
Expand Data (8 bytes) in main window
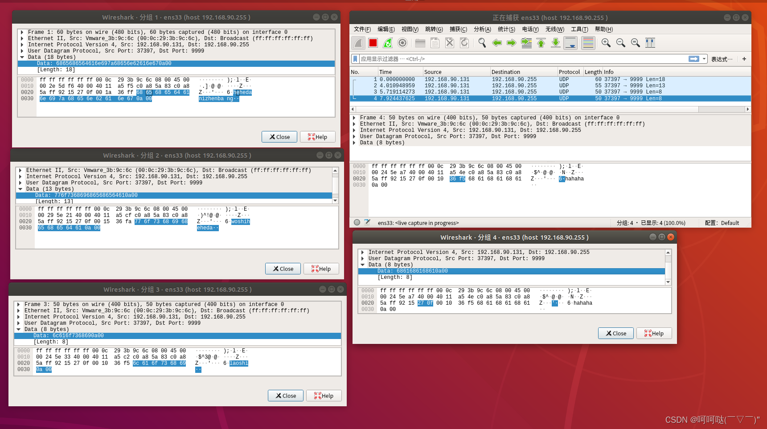(354, 143)
